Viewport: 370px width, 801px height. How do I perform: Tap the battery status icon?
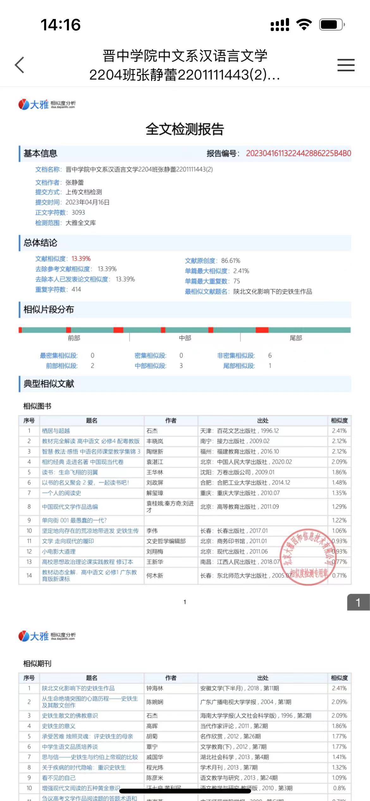point(332,24)
